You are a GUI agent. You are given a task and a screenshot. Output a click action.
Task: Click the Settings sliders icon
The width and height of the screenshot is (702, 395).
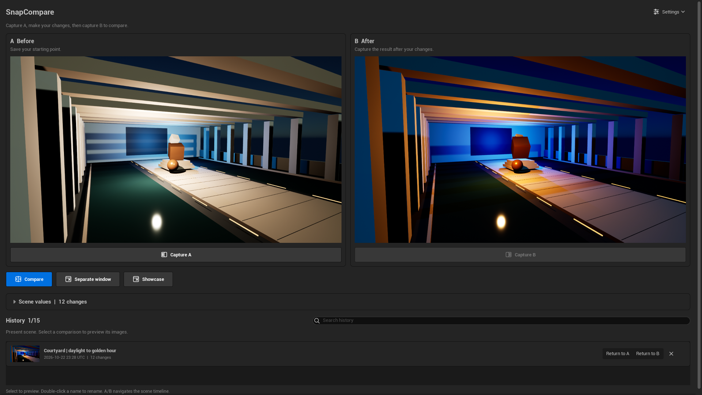[656, 12]
